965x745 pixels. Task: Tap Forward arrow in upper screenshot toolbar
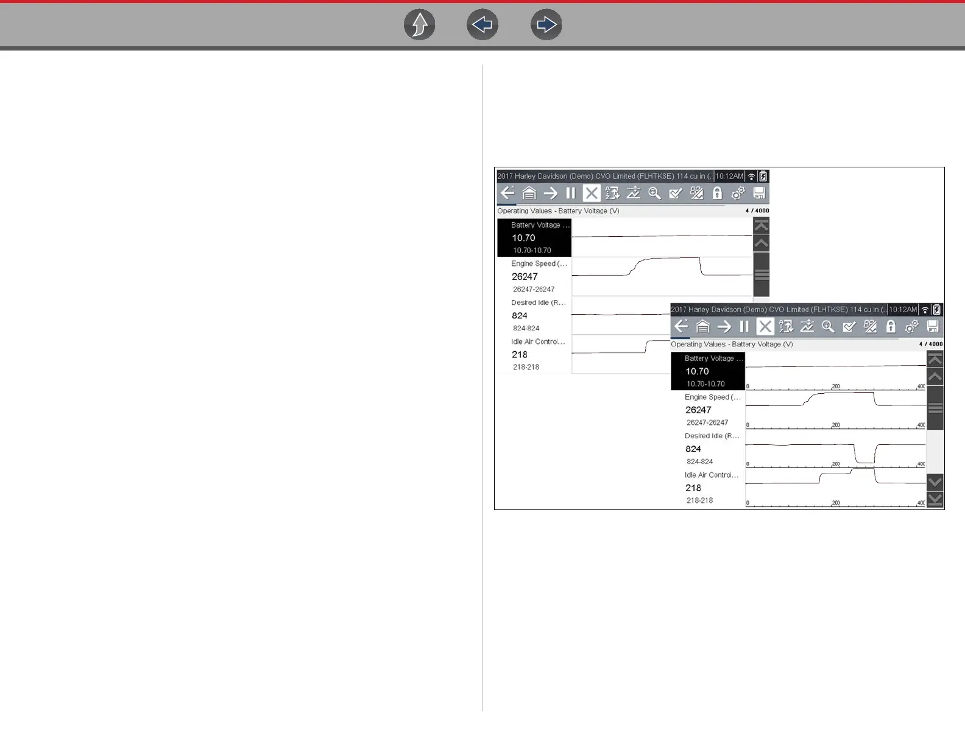550,193
